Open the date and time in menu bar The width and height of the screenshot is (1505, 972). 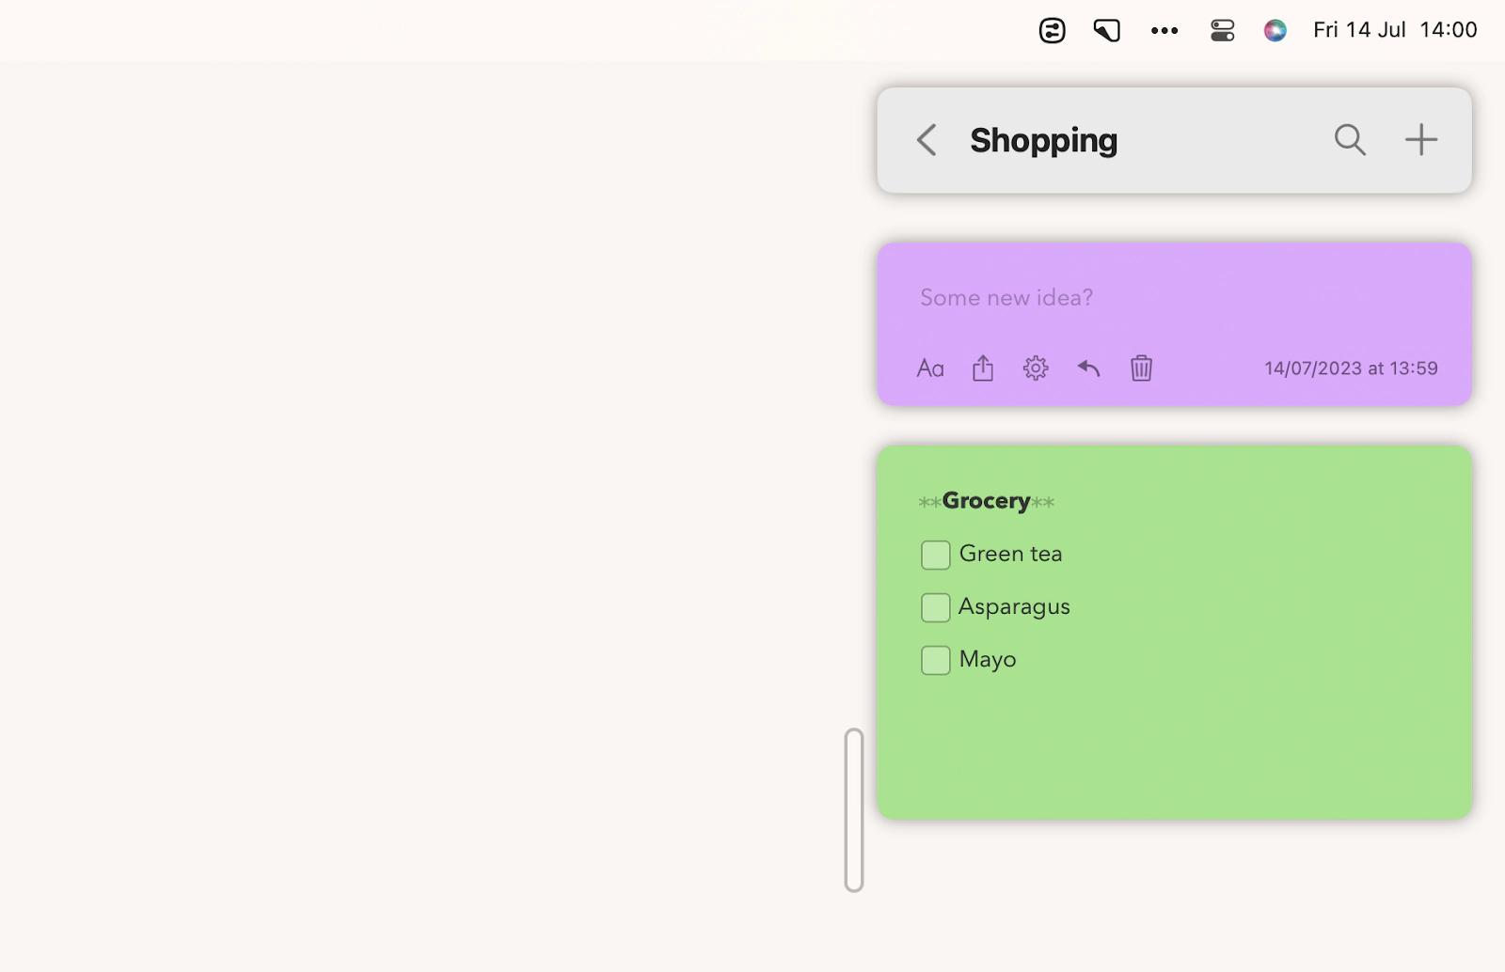coord(1395,30)
